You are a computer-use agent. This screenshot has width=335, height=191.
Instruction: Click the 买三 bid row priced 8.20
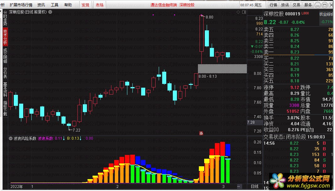pos(298,70)
